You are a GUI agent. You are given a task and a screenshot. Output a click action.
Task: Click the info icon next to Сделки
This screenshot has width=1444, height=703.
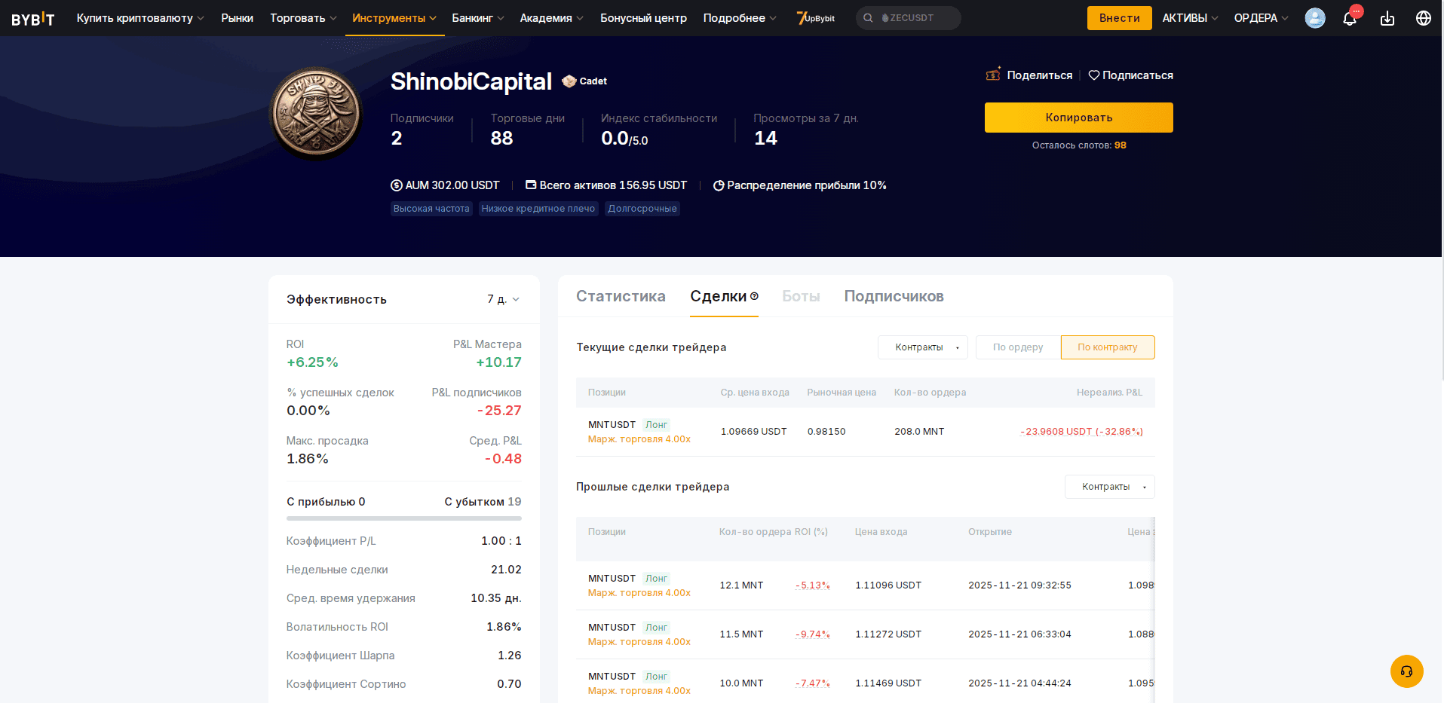[754, 296]
